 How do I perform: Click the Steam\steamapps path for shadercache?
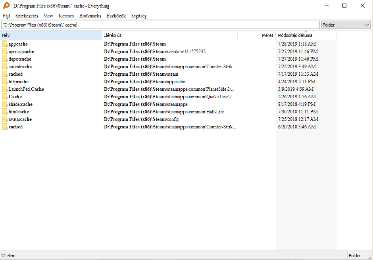[x=146, y=104]
